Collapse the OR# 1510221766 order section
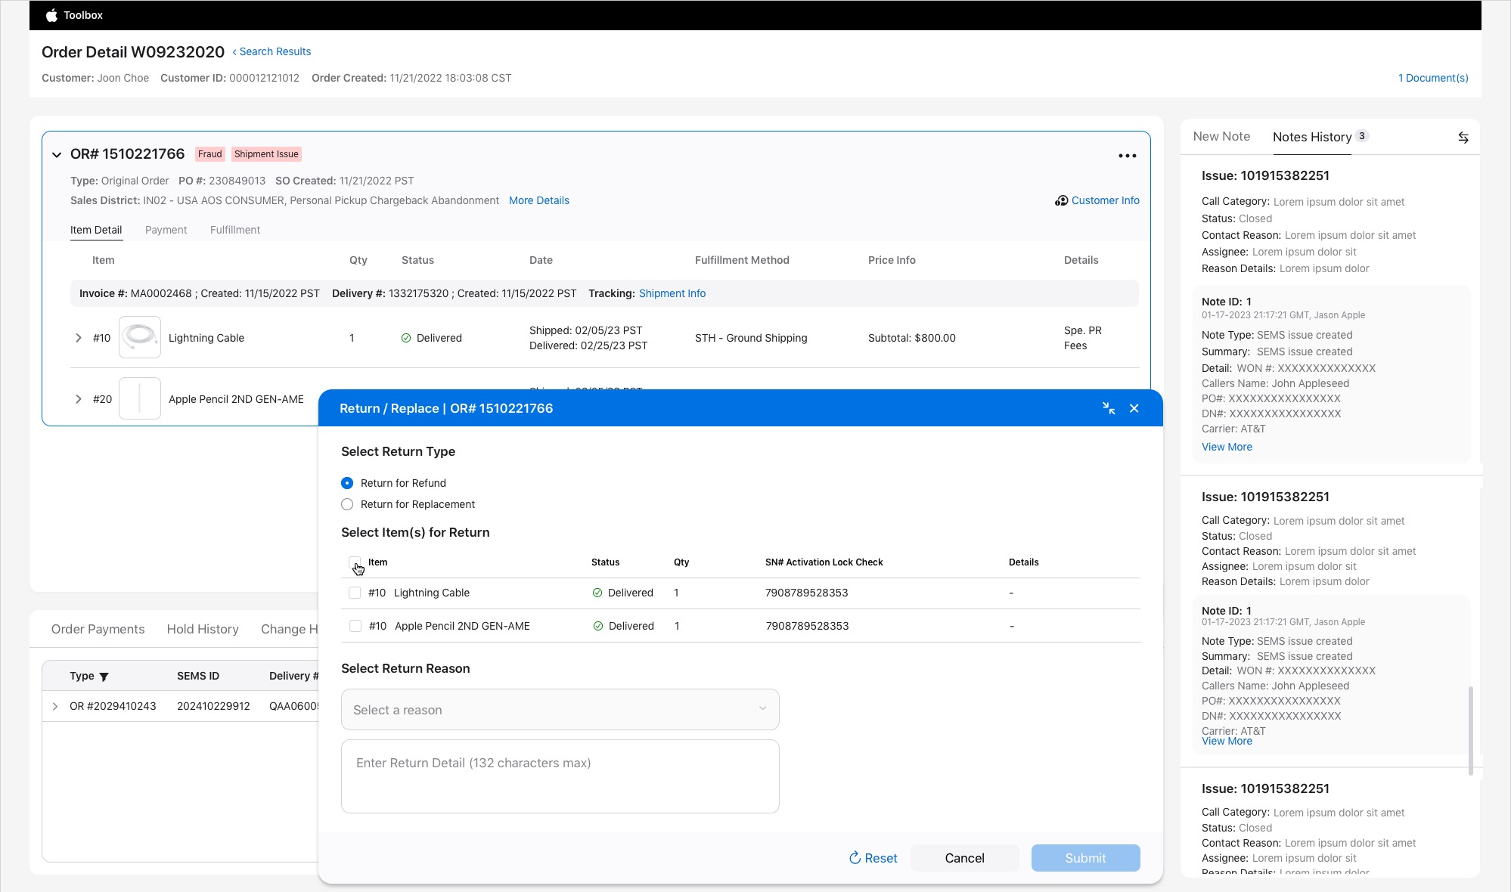Screen dimensions: 1511x892 (57, 154)
